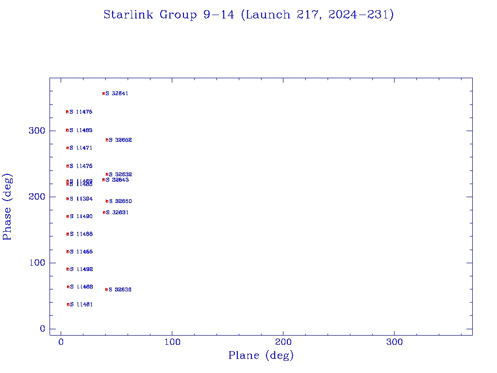Viewport: 497px width, 373px height.
Task: Click the red marker beside S 32641
Action: [104, 94]
